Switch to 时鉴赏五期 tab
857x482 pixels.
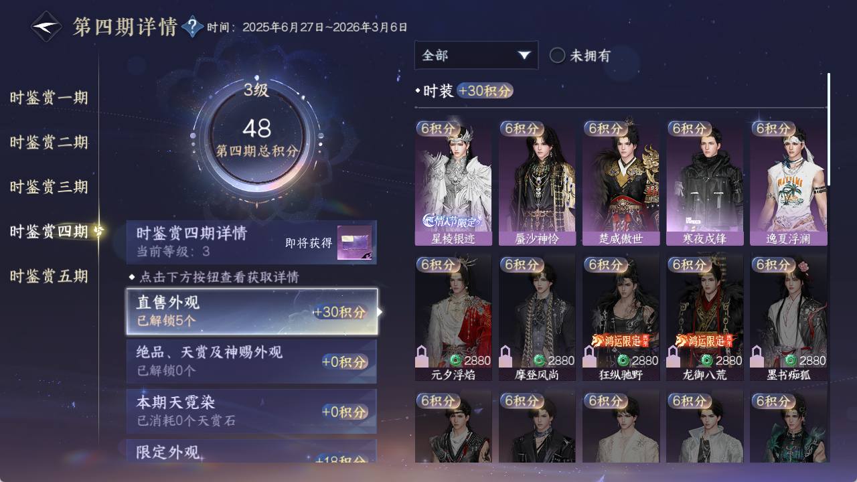point(49,276)
